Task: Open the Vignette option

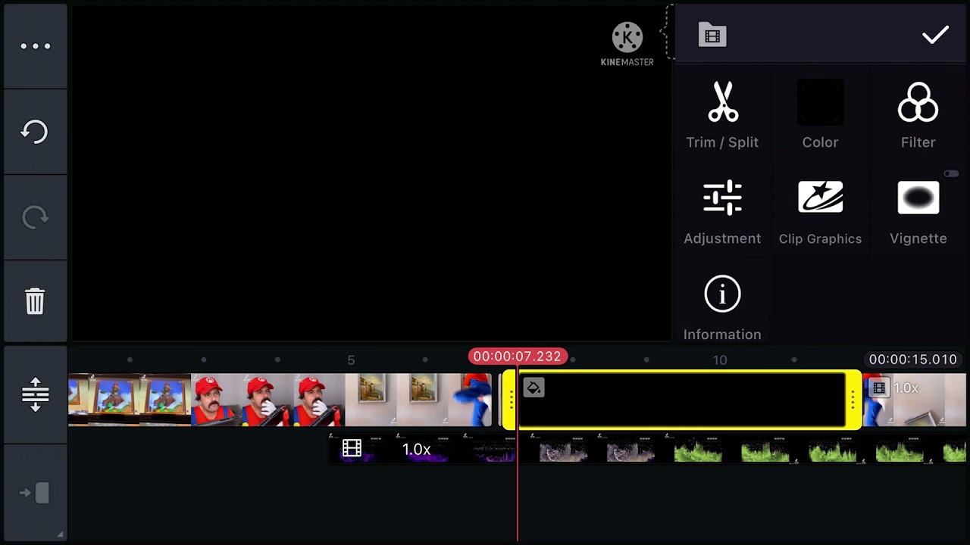Action: pyautogui.click(x=918, y=211)
